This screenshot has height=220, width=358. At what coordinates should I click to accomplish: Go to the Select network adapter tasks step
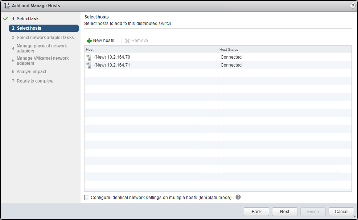click(x=45, y=37)
